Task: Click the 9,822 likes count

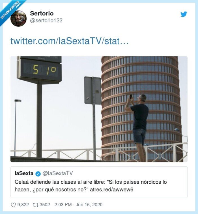Action: [x=23, y=205]
